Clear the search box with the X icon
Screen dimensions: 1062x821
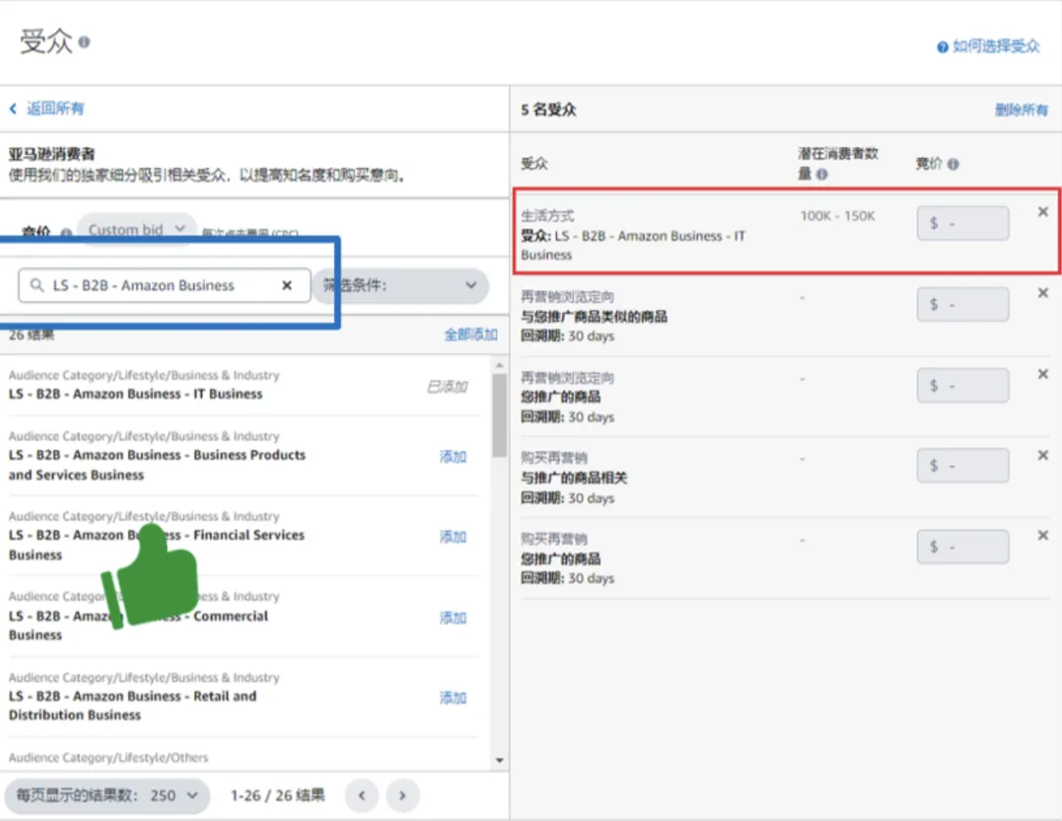pyautogui.click(x=286, y=285)
